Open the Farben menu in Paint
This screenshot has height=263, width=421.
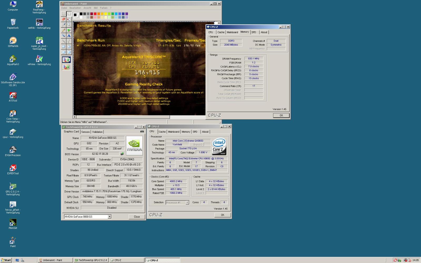click(104, 8)
